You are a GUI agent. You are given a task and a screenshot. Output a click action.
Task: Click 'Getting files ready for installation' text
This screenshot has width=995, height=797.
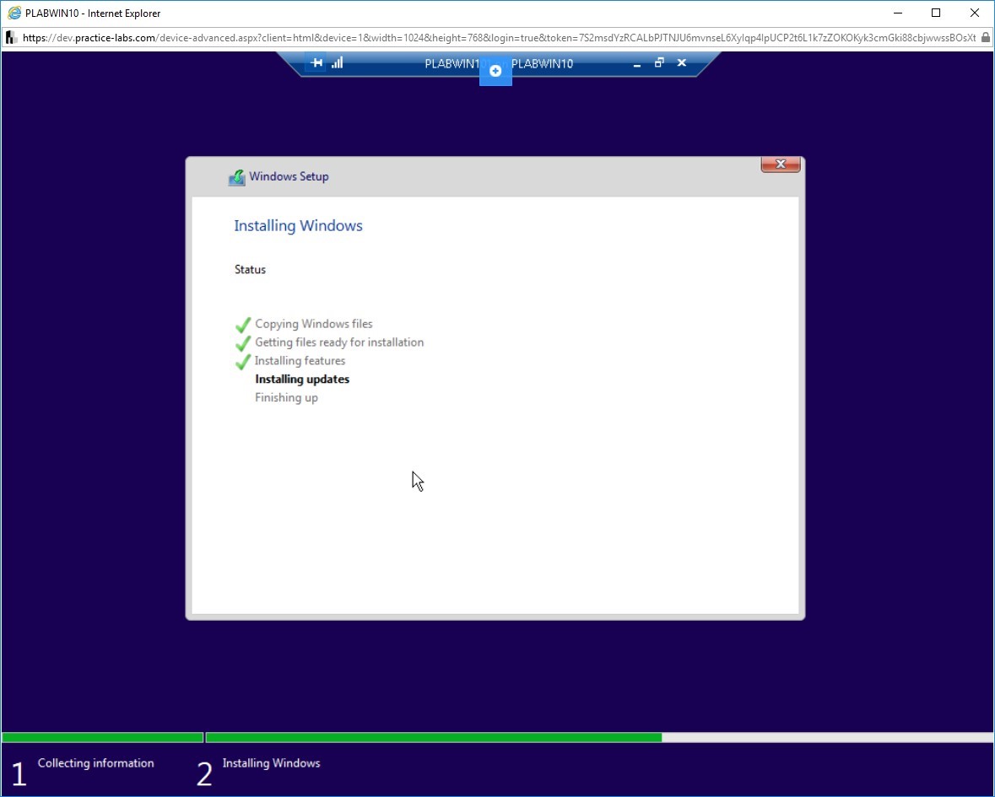click(x=339, y=342)
